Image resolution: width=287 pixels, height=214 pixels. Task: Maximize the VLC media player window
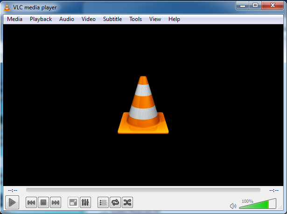click(x=255, y=5)
